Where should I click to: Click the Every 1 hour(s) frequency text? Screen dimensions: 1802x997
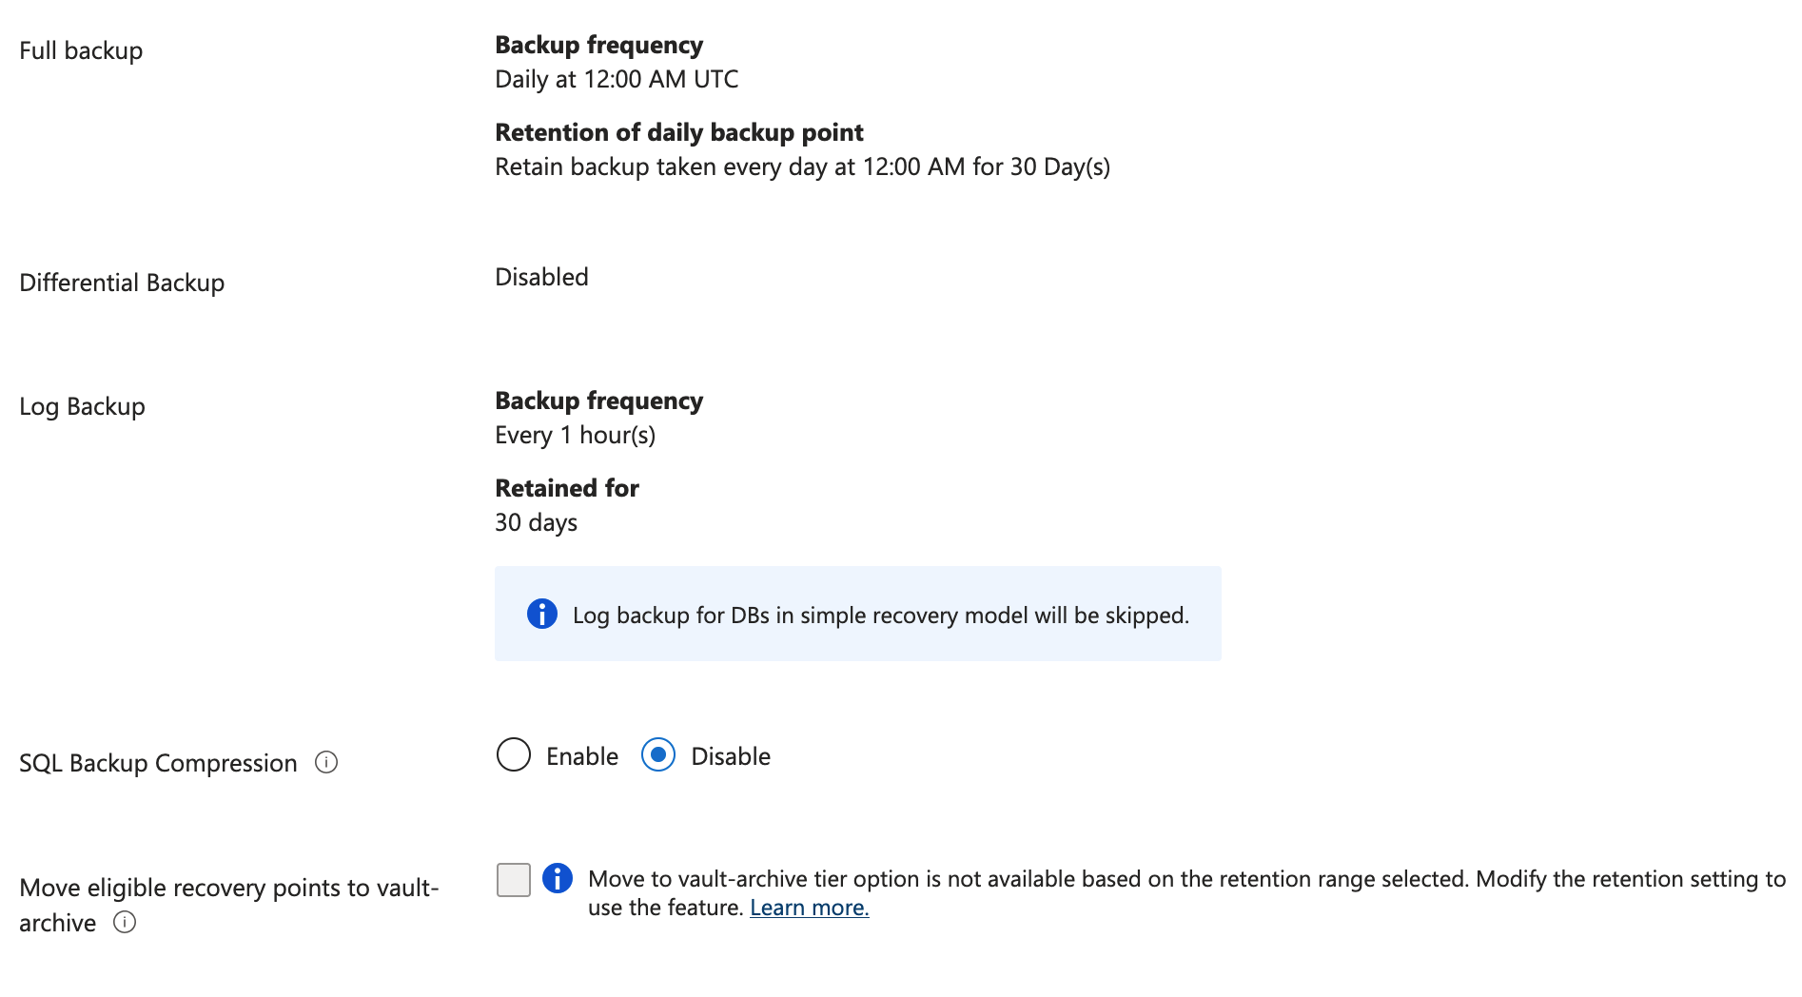[575, 435]
